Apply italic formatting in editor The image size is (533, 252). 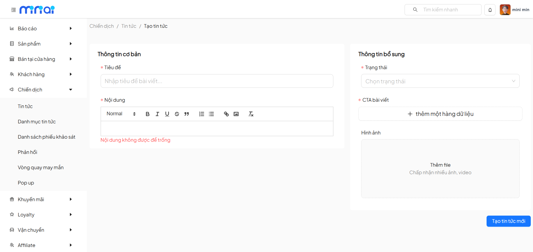[x=157, y=114]
